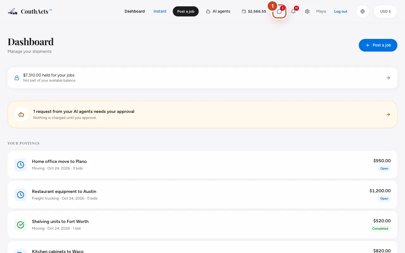Open settings gear icon
Viewport: 405px width, 253px height.
(x=307, y=11)
